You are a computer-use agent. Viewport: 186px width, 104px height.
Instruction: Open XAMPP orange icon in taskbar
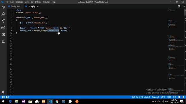[x=44, y=101]
